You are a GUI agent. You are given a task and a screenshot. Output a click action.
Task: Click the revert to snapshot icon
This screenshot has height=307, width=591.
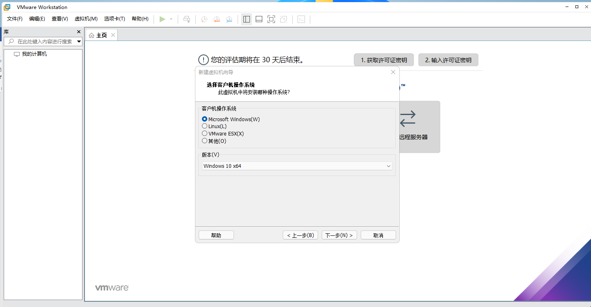(217, 19)
